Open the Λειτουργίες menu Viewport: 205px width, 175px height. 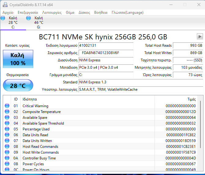tap(52, 13)
